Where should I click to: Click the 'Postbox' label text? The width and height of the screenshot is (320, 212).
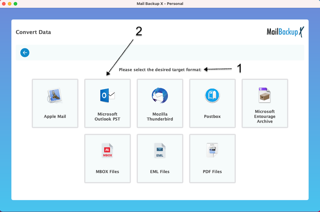tap(212, 116)
